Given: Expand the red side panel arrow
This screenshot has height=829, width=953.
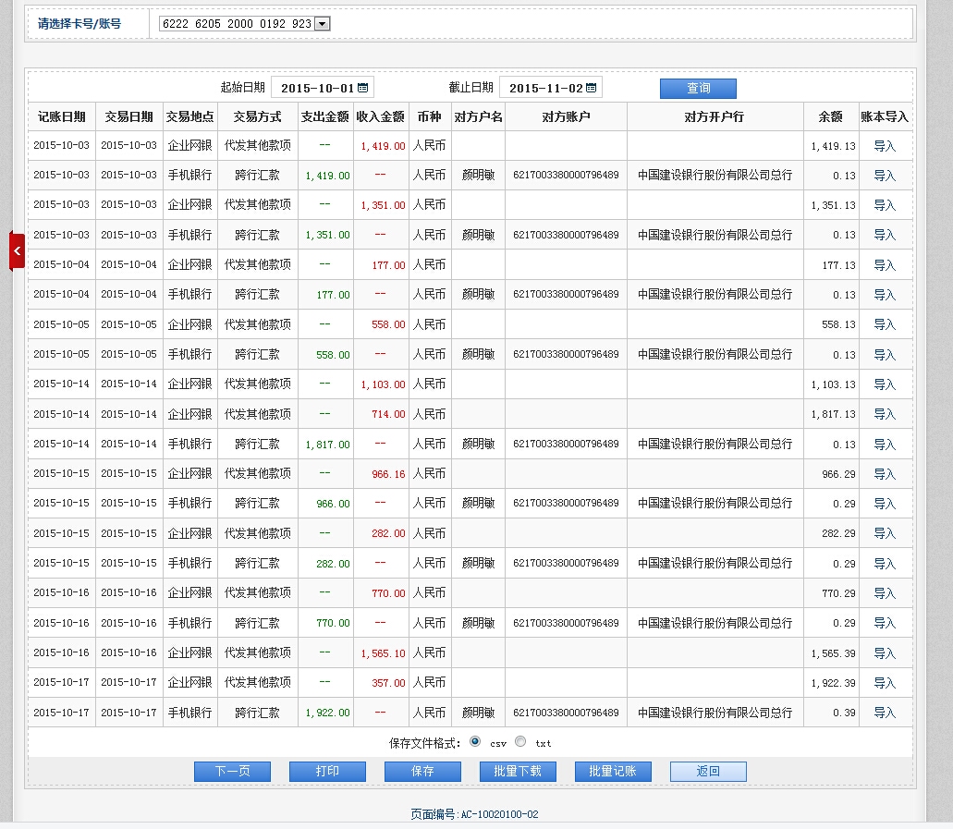Looking at the screenshot, I should [17, 251].
